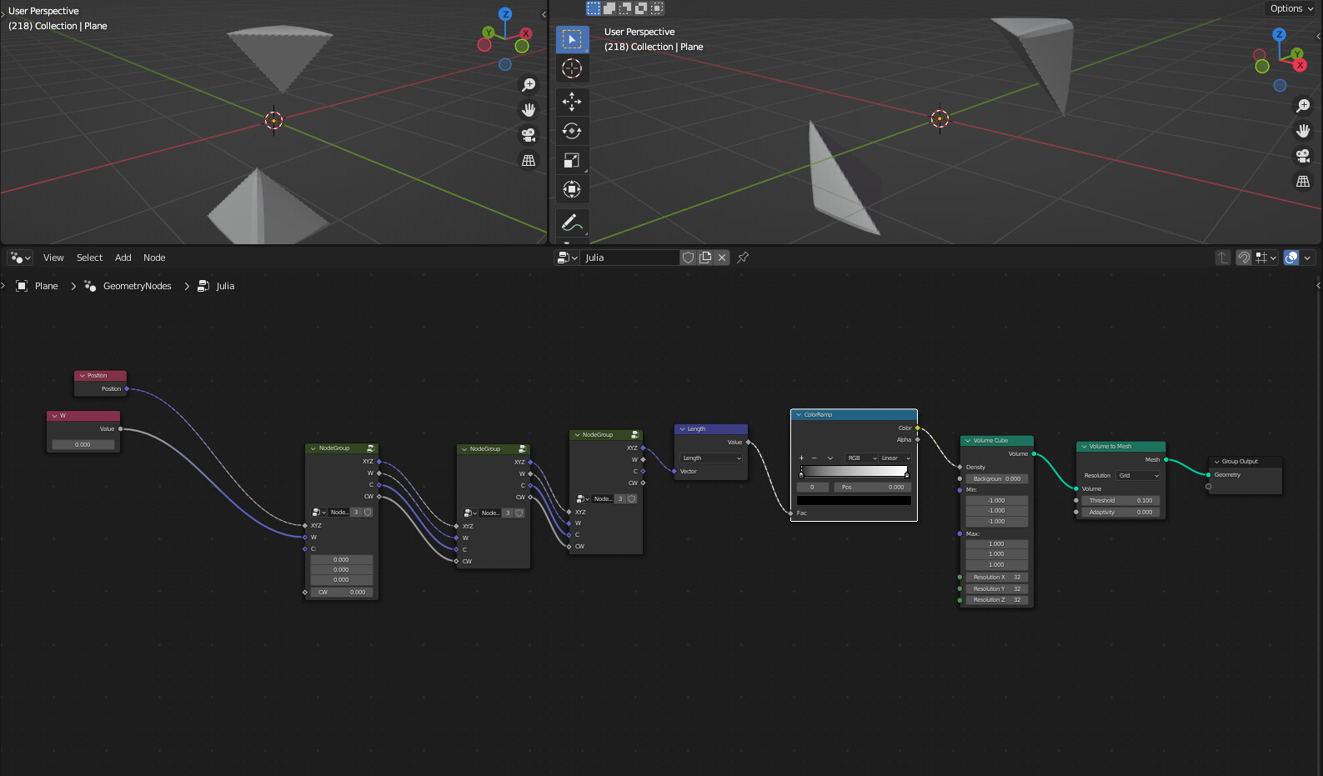Open ColorRamp tools chevron menu
This screenshot has height=776, width=1323.
[830, 458]
